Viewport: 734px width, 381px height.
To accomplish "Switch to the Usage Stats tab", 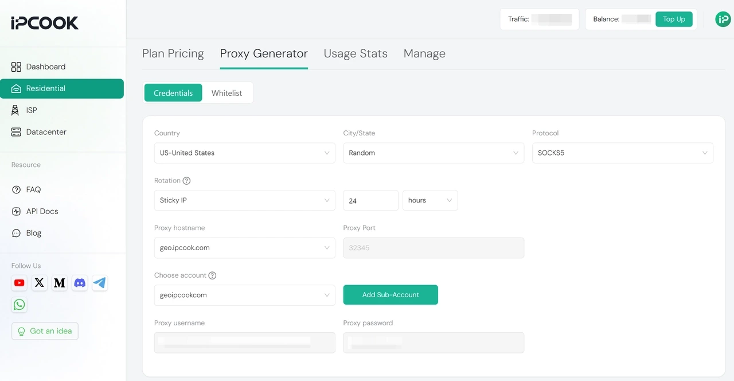I will 356,53.
